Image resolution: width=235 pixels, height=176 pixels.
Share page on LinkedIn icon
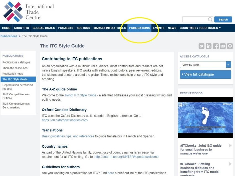click(208, 46)
